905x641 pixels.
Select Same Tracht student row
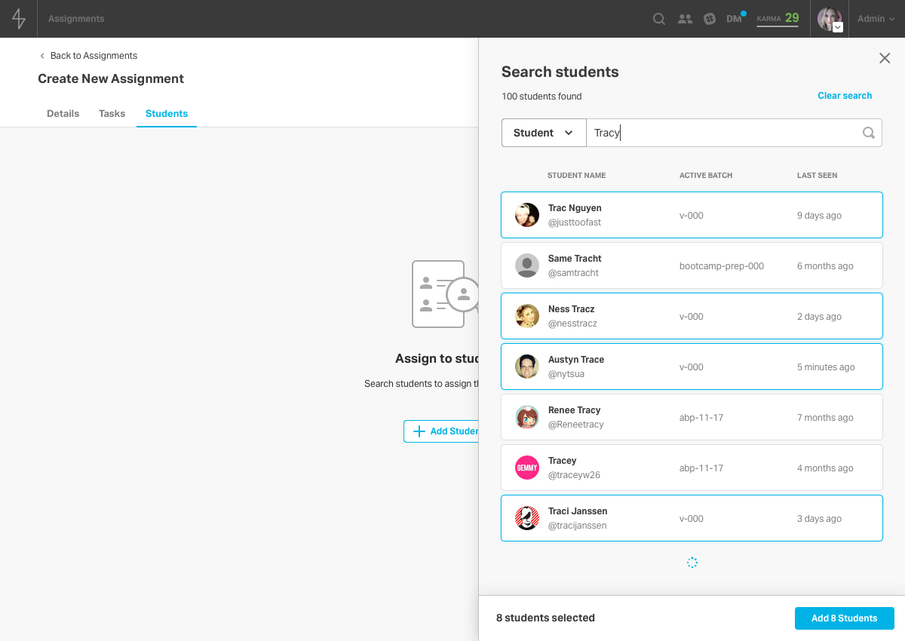692,265
